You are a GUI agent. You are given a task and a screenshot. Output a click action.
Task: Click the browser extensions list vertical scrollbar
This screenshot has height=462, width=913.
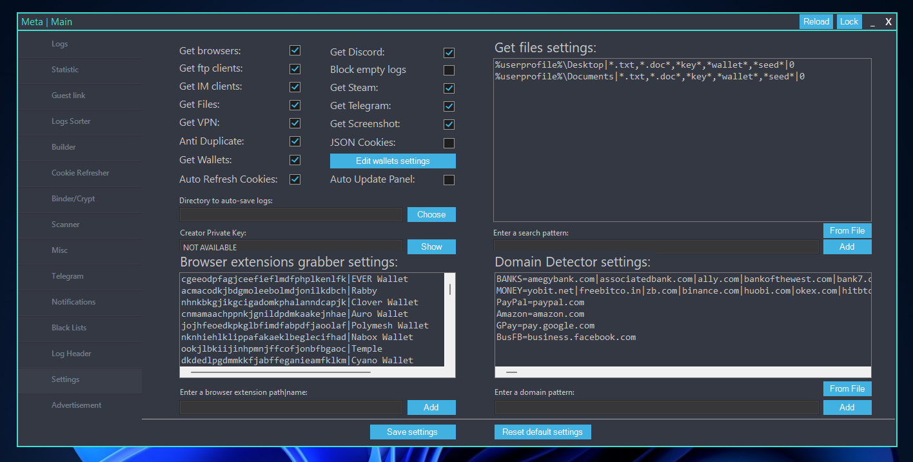pos(449,289)
